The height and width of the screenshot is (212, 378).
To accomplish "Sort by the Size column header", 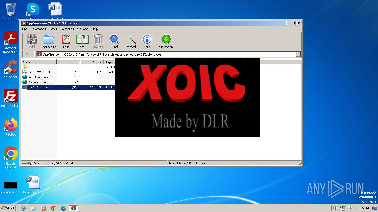I will coord(68,62).
